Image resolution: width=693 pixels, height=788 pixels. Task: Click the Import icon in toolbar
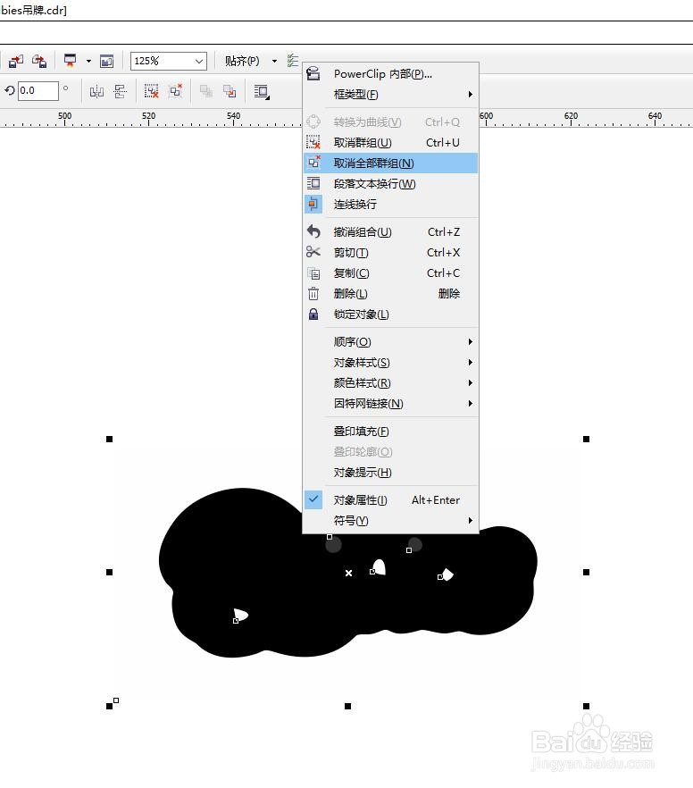click(16, 62)
